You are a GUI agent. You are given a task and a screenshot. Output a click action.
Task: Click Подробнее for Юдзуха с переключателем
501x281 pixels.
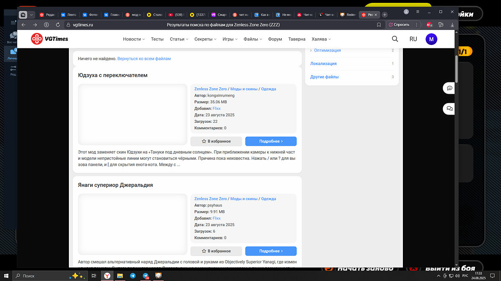[x=271, y=141]
